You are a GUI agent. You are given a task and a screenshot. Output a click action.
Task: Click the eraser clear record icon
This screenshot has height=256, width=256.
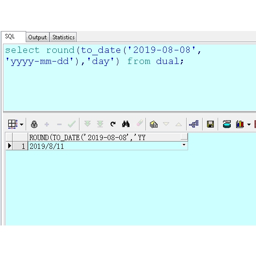pyautogui.click(x=140, y=123)
